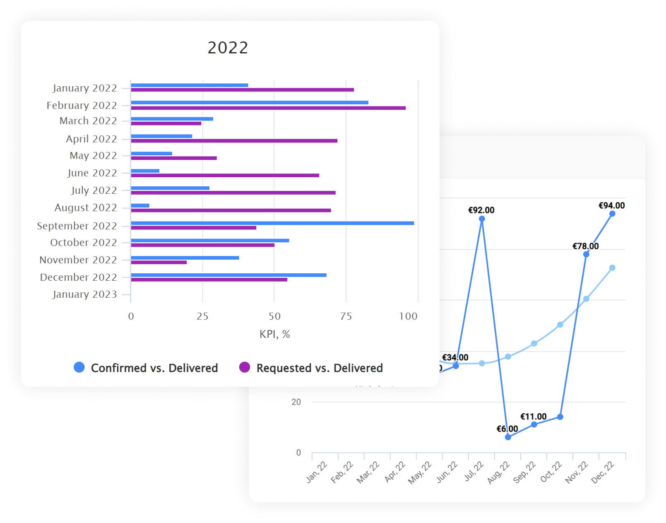The image size is (666, 523).
Task: Click the May 2022 axis label
Action: [x=94, y=156]
